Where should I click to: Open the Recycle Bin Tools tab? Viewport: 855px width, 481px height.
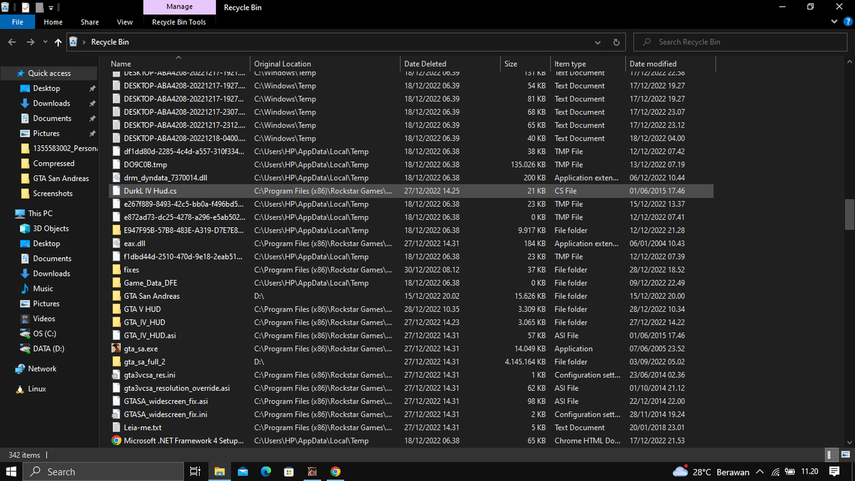(179, 22)
